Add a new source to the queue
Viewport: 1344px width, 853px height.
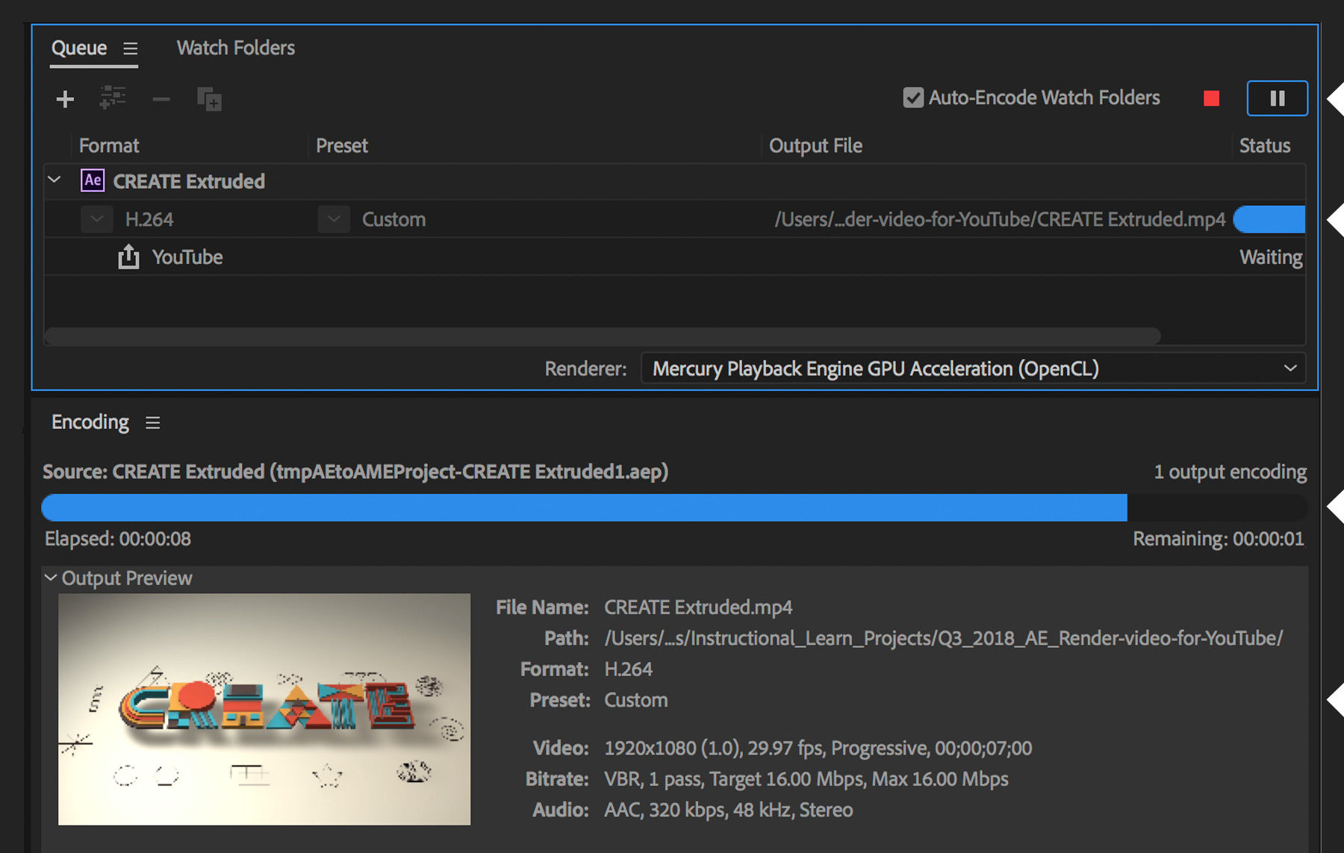[64, 98]
